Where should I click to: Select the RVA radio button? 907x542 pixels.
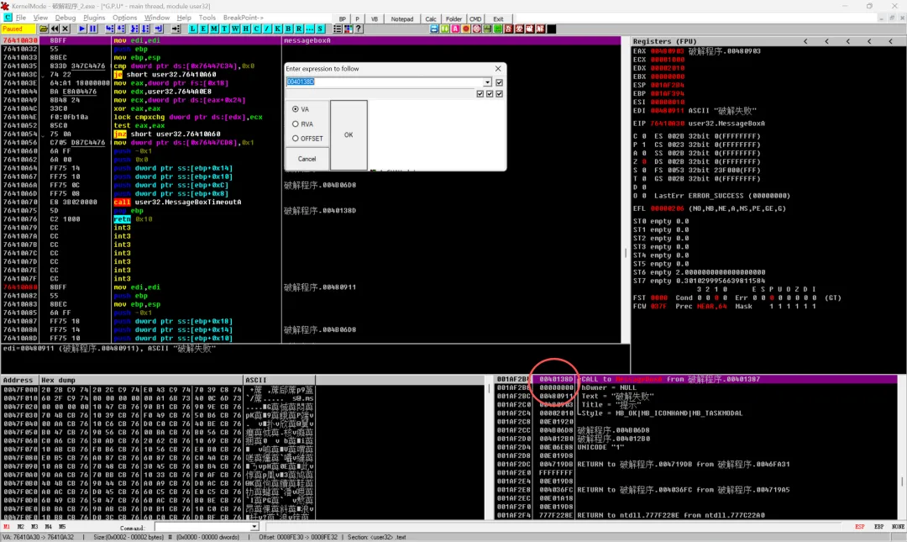tap(296, 124)
